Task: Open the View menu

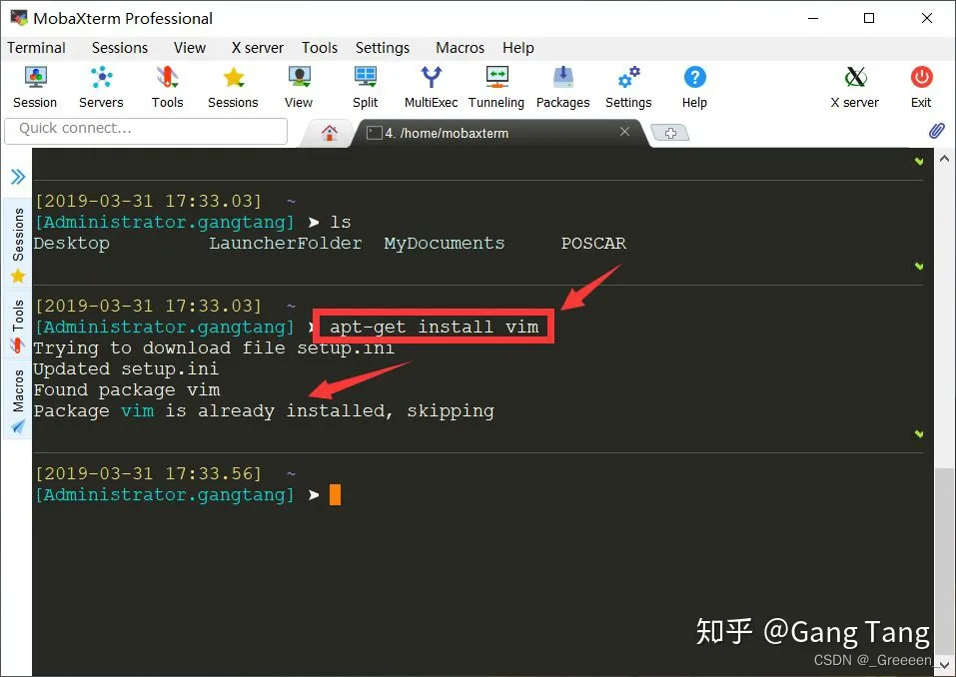Action: point(190,48)
